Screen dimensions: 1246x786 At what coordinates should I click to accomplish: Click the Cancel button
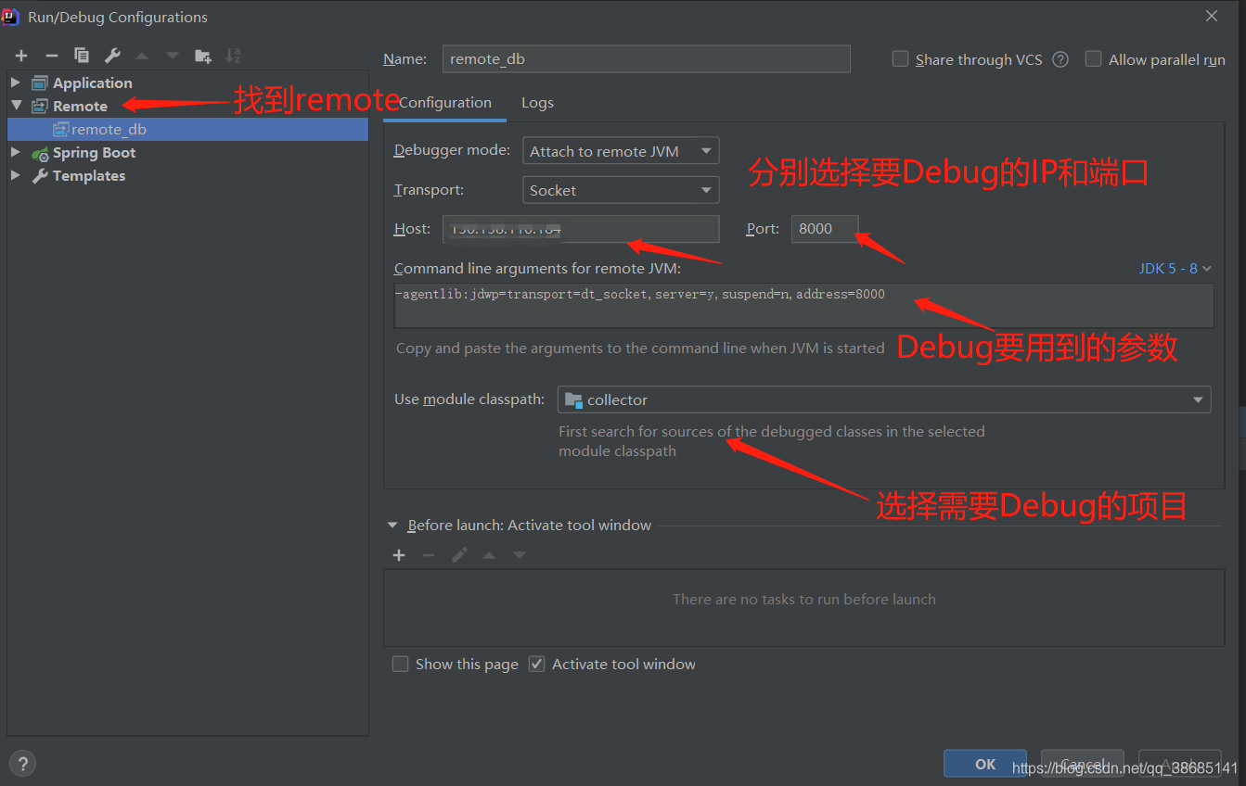[1082, 762]
